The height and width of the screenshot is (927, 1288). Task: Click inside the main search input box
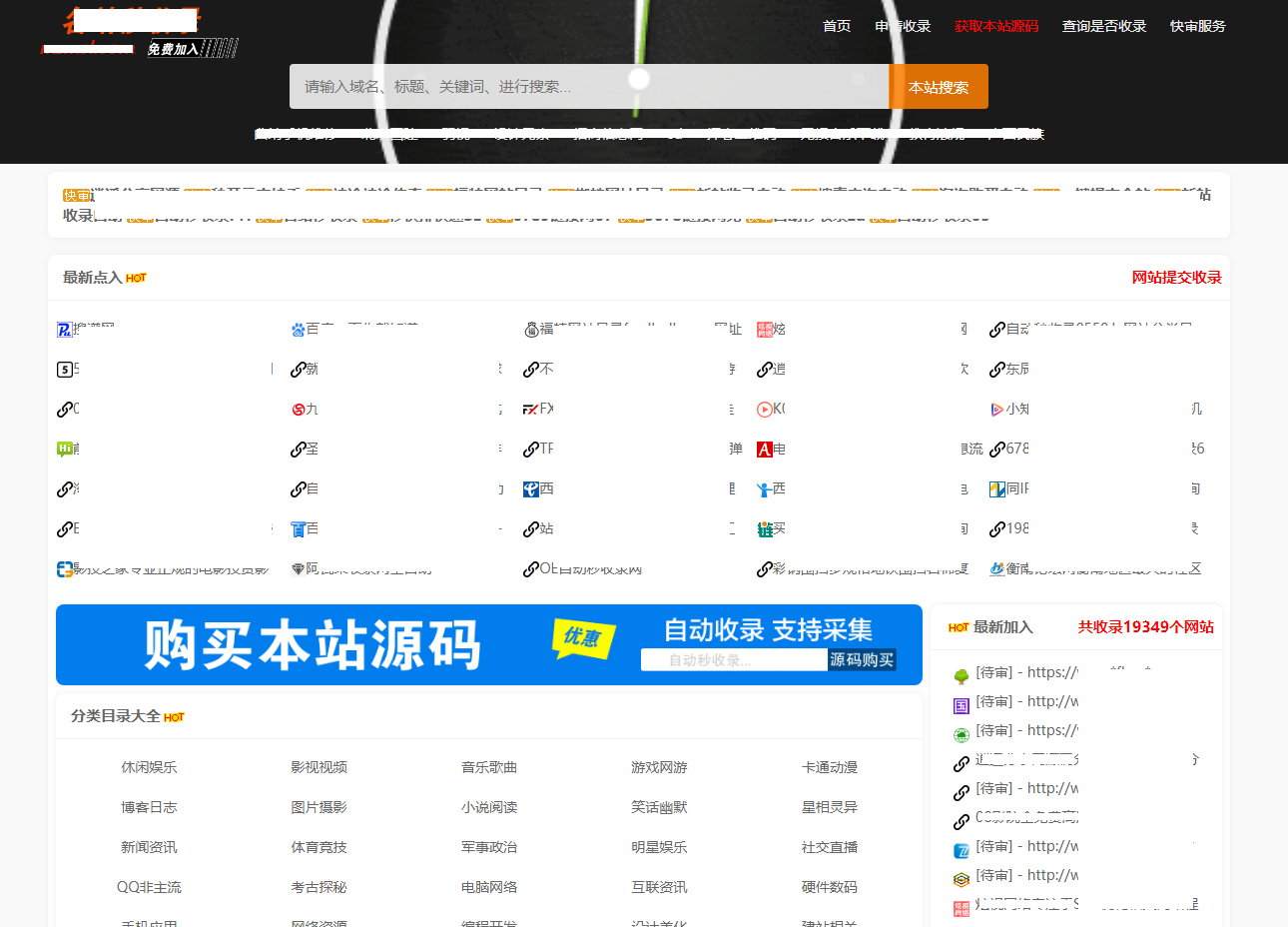(589, 86)
